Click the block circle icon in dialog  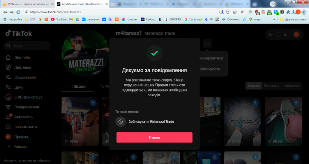pos(120,121)
